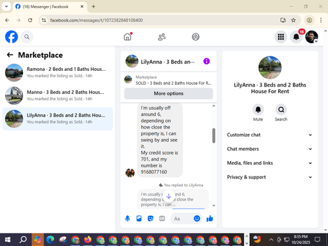Image resolution: width=328 pixels, height=246 pixels.
Task: Open the Windows Start menu
Action: pyautogui.click(x=7, y=239)
